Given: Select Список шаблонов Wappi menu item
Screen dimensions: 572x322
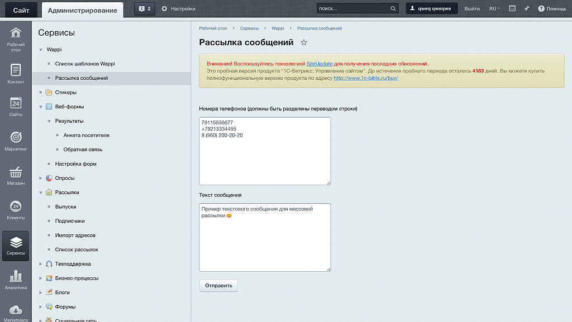Looking at the screenshot, I should (85, 64).
